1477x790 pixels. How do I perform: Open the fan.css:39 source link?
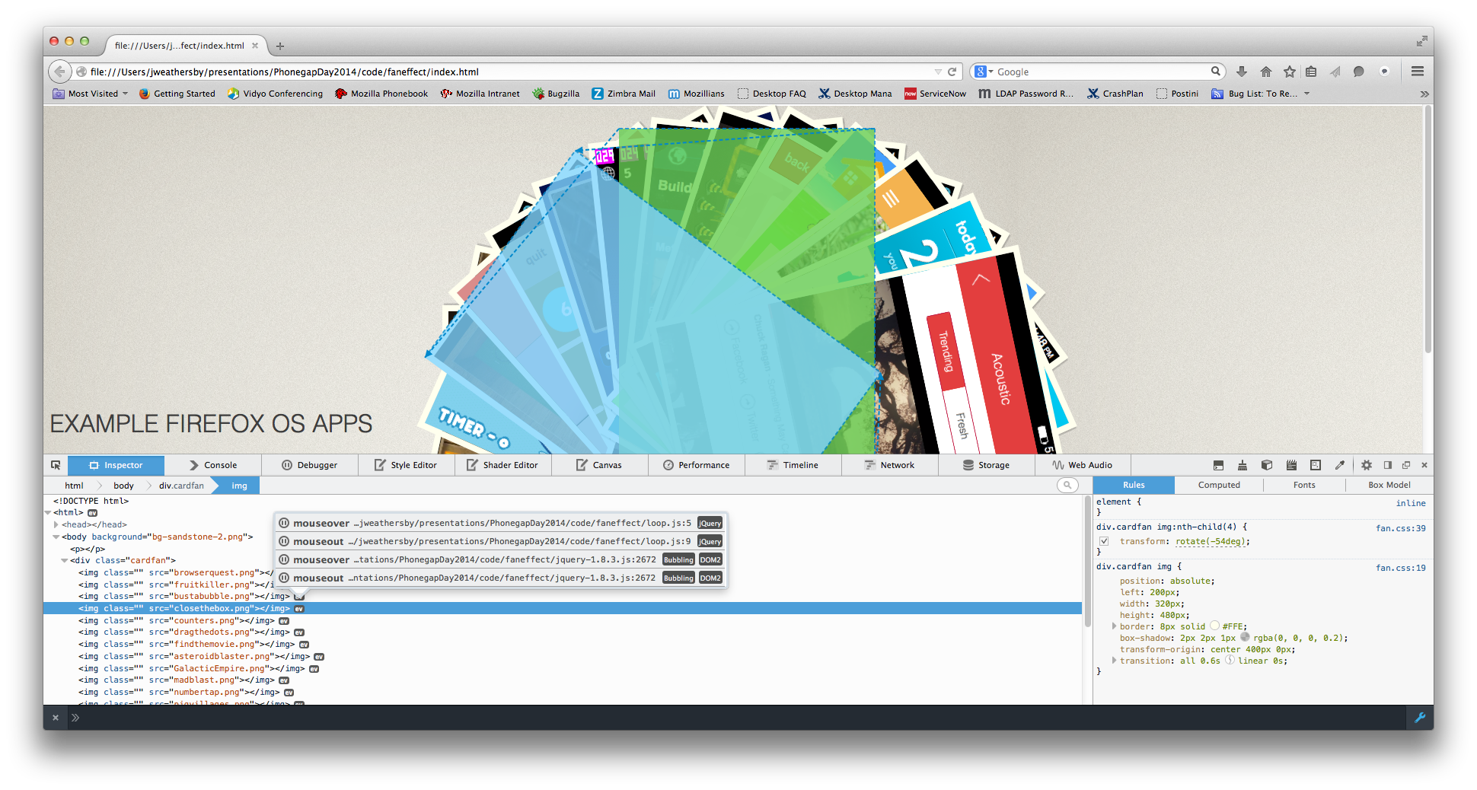pyautogui.click(x=1401, y=528)
